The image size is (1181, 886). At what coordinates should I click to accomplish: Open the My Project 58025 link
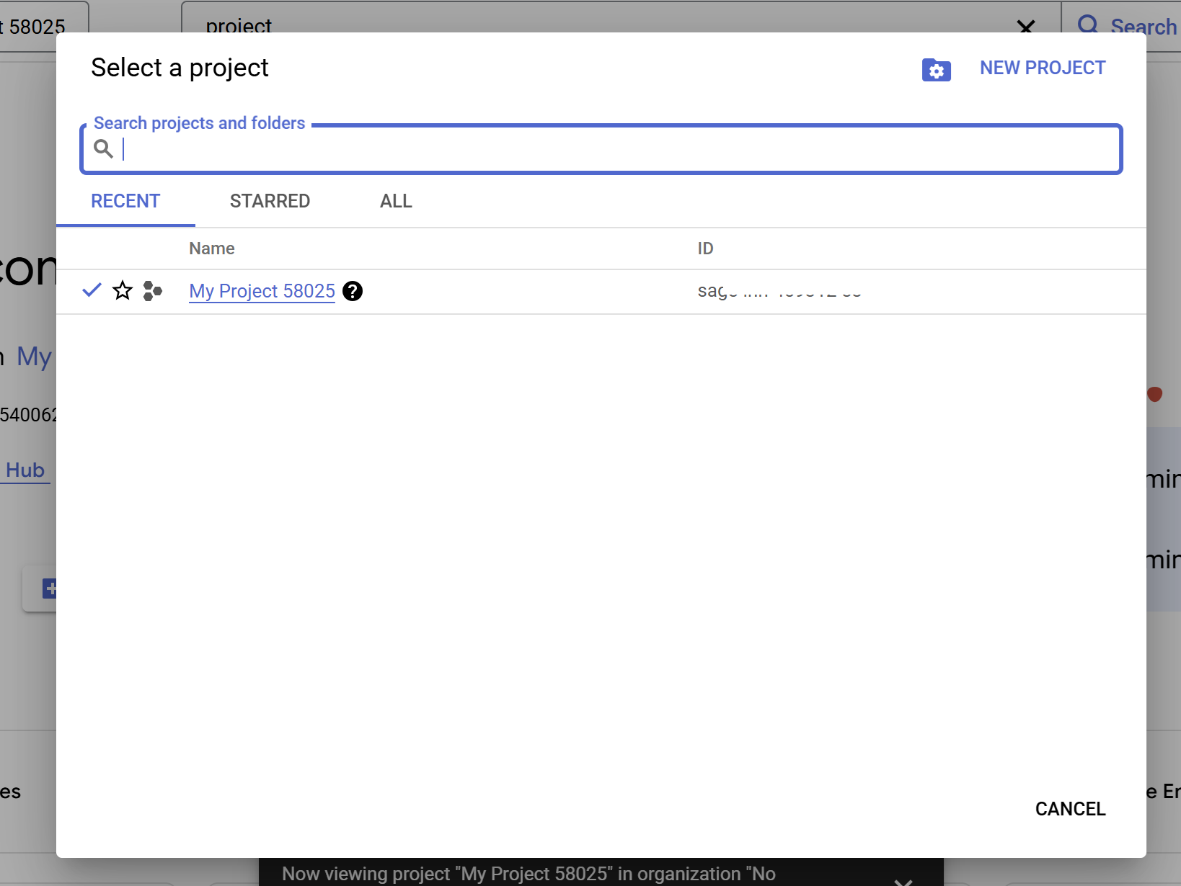pos(262,291)
